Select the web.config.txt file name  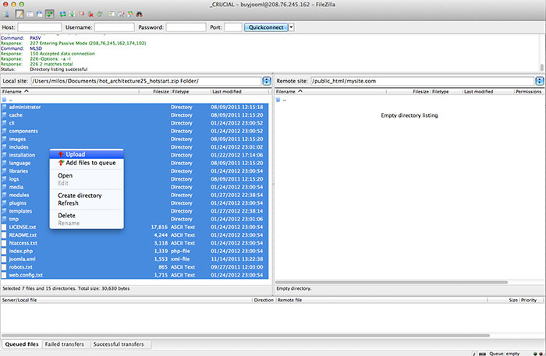click(x=26, y=275)
